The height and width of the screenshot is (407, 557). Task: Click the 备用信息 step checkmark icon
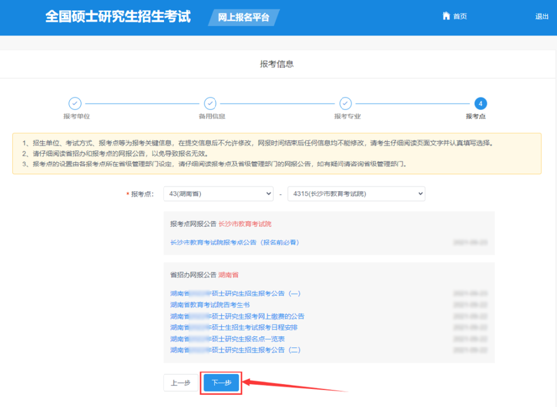(210, 104)
